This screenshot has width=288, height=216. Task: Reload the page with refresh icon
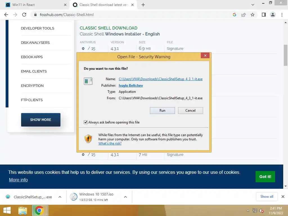pyautogui.click(x=24, y=15)
